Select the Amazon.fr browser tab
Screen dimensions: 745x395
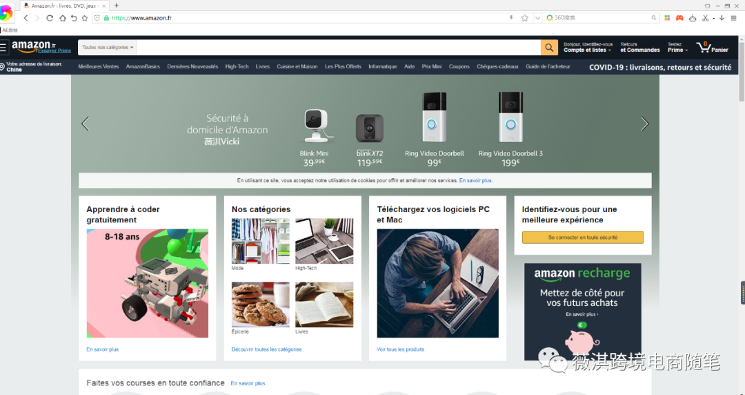point(65,6)
